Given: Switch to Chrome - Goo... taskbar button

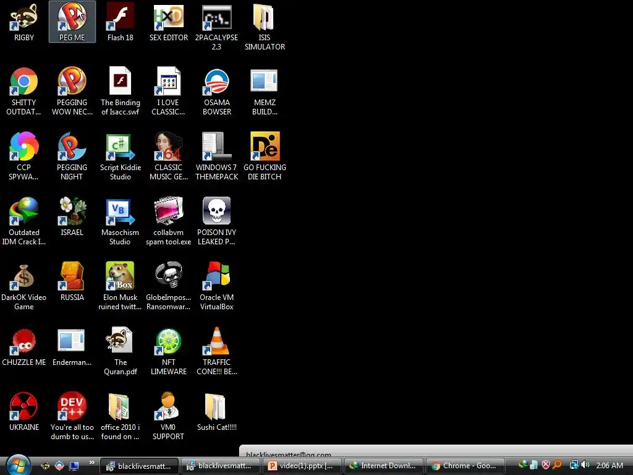Looking at the screenshot, I should [x=465, y=466].
